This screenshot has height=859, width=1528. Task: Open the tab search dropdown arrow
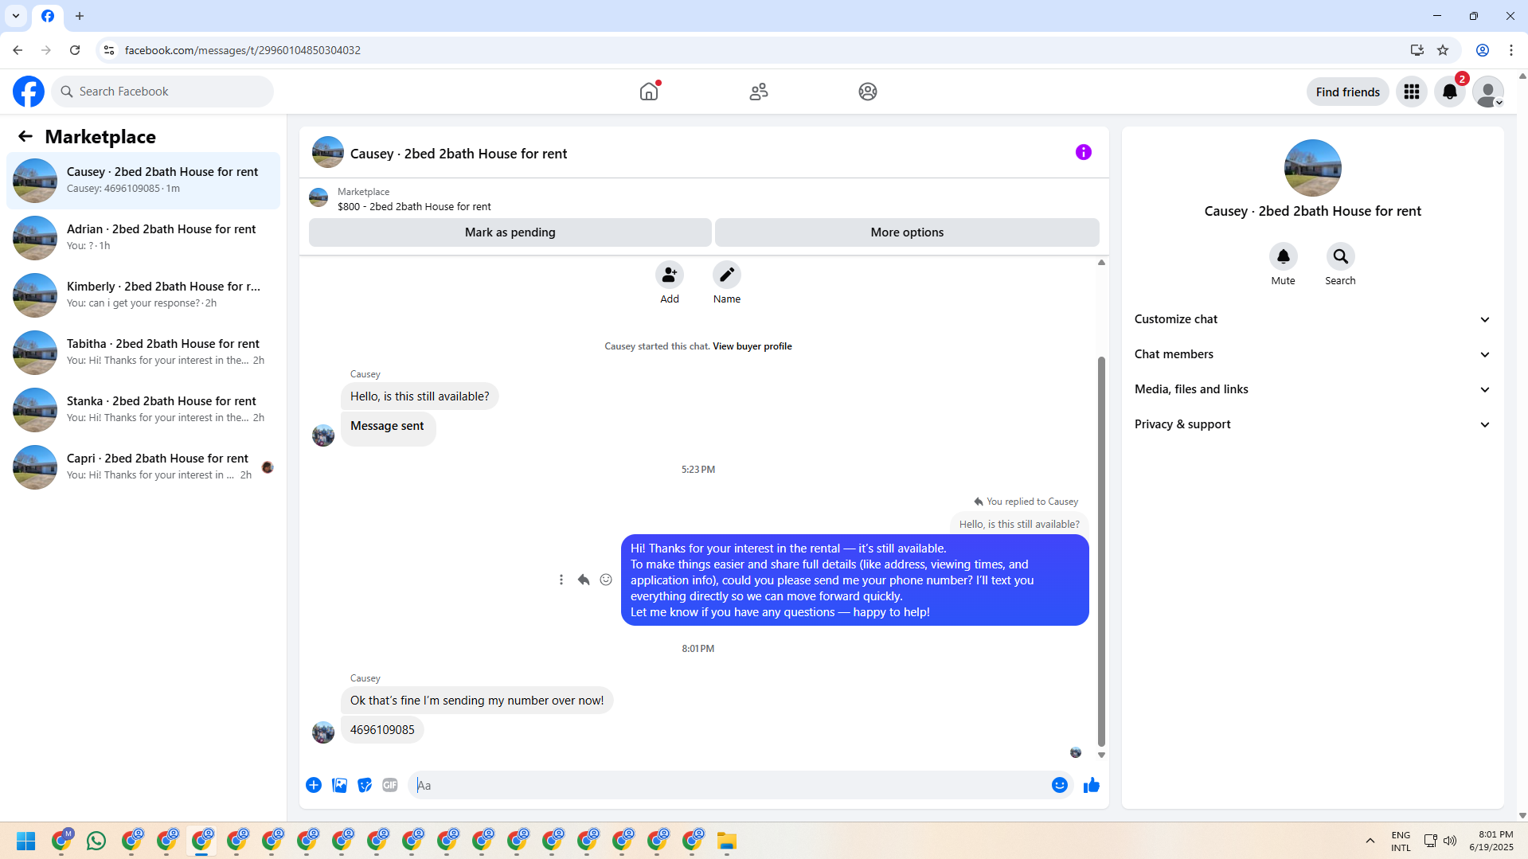(16, 16)
